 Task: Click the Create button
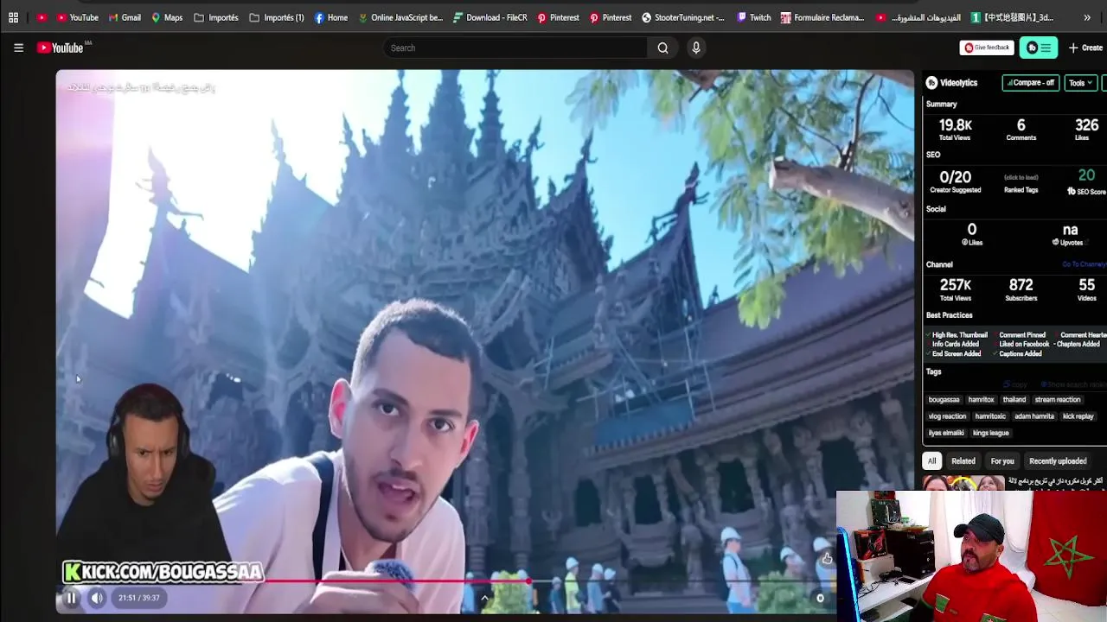click(x=1085, y=48)
